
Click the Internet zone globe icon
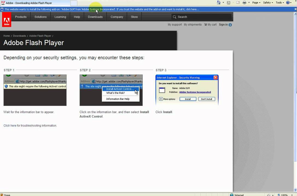click(231, 195)
